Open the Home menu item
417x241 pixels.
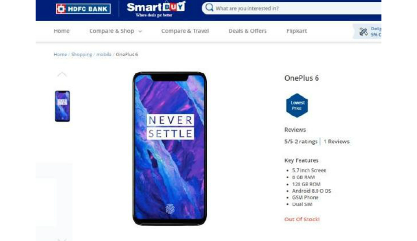61,31
